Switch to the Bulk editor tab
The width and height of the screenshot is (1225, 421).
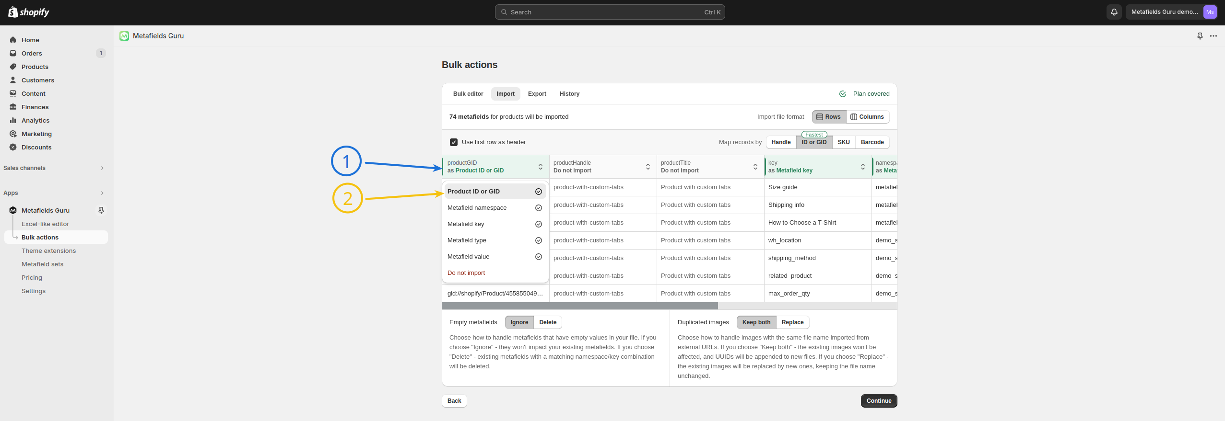[468, 94]
